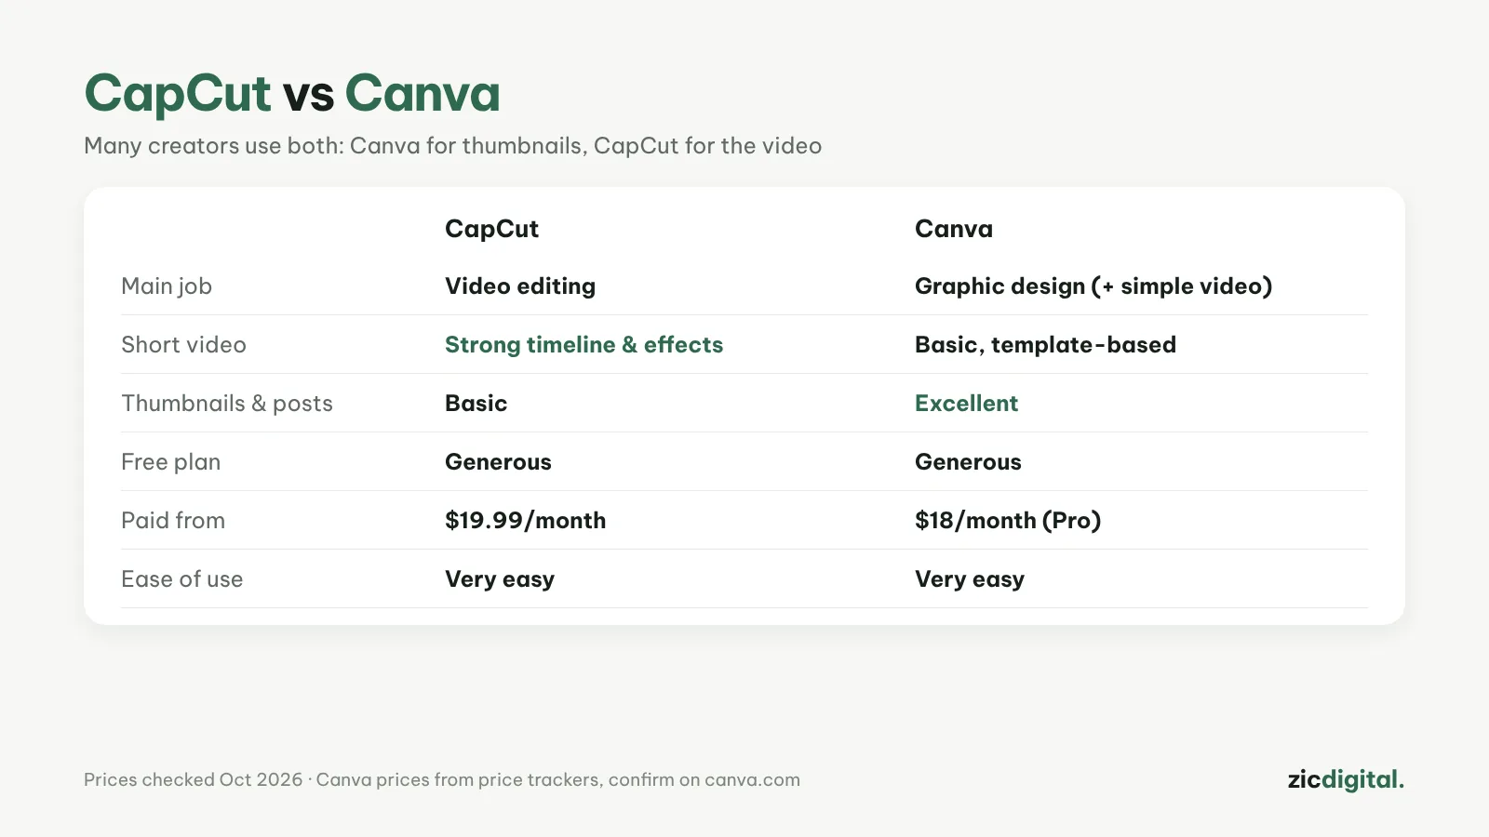Viewport: 1489px width, 837px height.
Task: Click the 'Main job' row label
Action: click(167, 286)
